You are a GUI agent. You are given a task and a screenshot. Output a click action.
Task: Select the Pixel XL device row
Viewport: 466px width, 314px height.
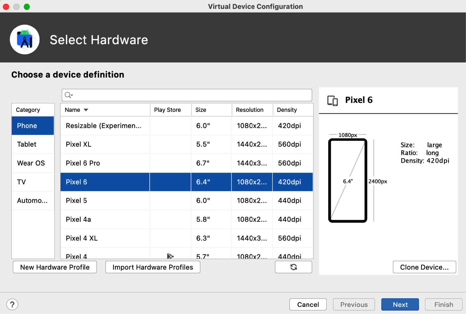coord(187,144)
